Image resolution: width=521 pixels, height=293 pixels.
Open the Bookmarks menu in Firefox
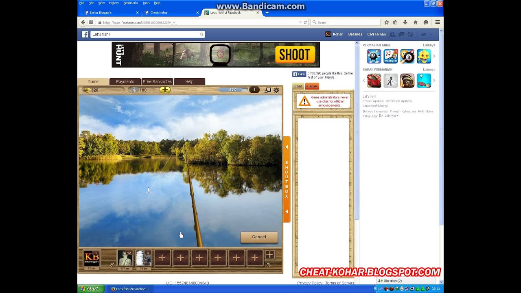131,3
